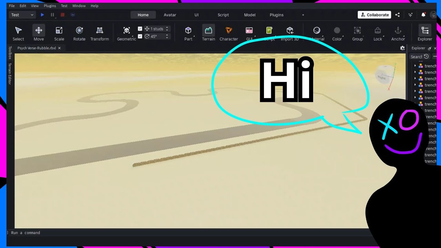Toggle the move snapping checkbox for studs
Viewport: 441px width, 248px height.
[x=140, y=29]
